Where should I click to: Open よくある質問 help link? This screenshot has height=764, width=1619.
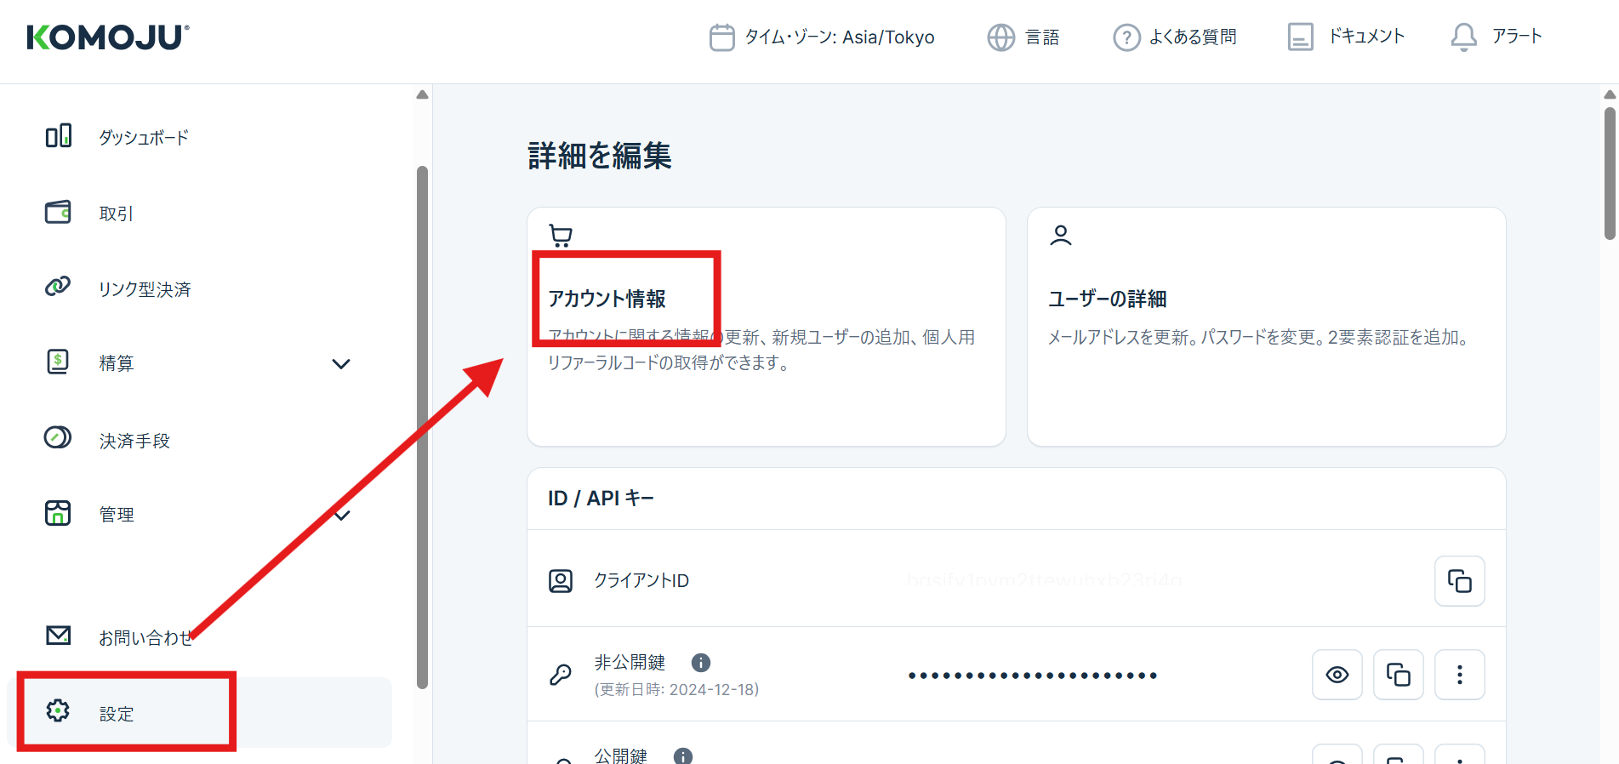[x=1175, y=37]
